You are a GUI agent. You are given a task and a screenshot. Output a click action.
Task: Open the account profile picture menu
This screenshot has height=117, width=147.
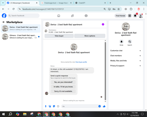pyautogui.click(x=141, y=16)
